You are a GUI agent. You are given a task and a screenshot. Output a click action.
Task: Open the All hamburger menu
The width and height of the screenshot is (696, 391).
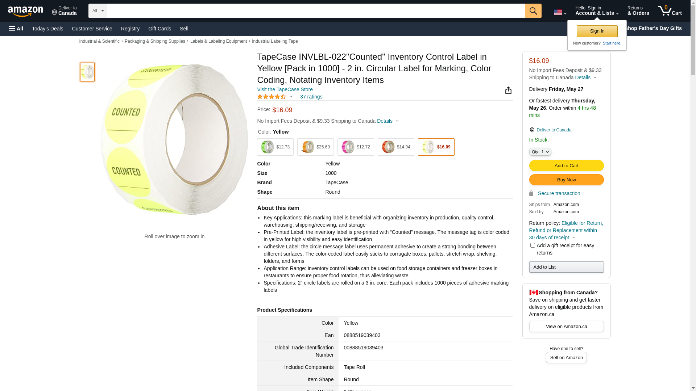tap(16, 29)
